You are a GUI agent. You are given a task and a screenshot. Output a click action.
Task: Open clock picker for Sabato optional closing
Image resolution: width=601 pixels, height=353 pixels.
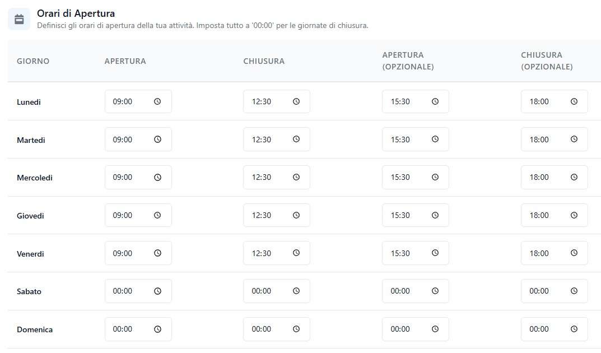(x=574, y=291)
